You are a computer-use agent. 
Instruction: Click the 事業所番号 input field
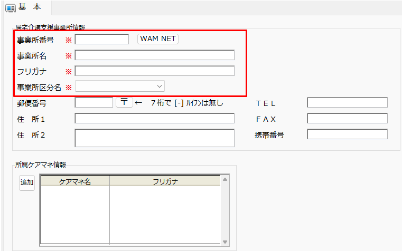pyautogui.click(x=102, y=39)
